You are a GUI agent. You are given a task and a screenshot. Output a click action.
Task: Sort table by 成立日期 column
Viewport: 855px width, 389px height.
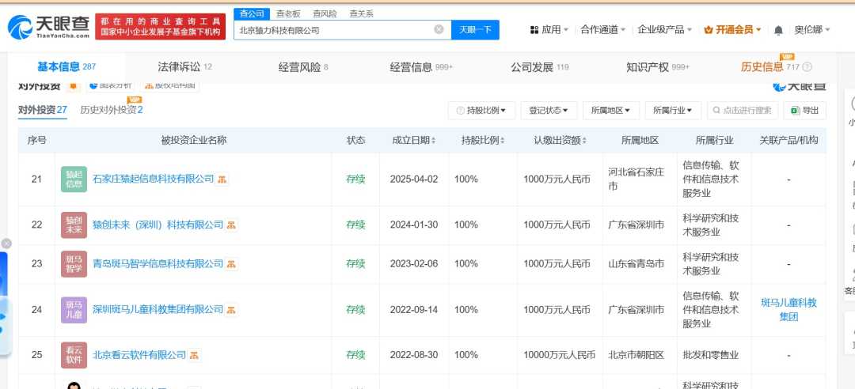tap(413, 141)
